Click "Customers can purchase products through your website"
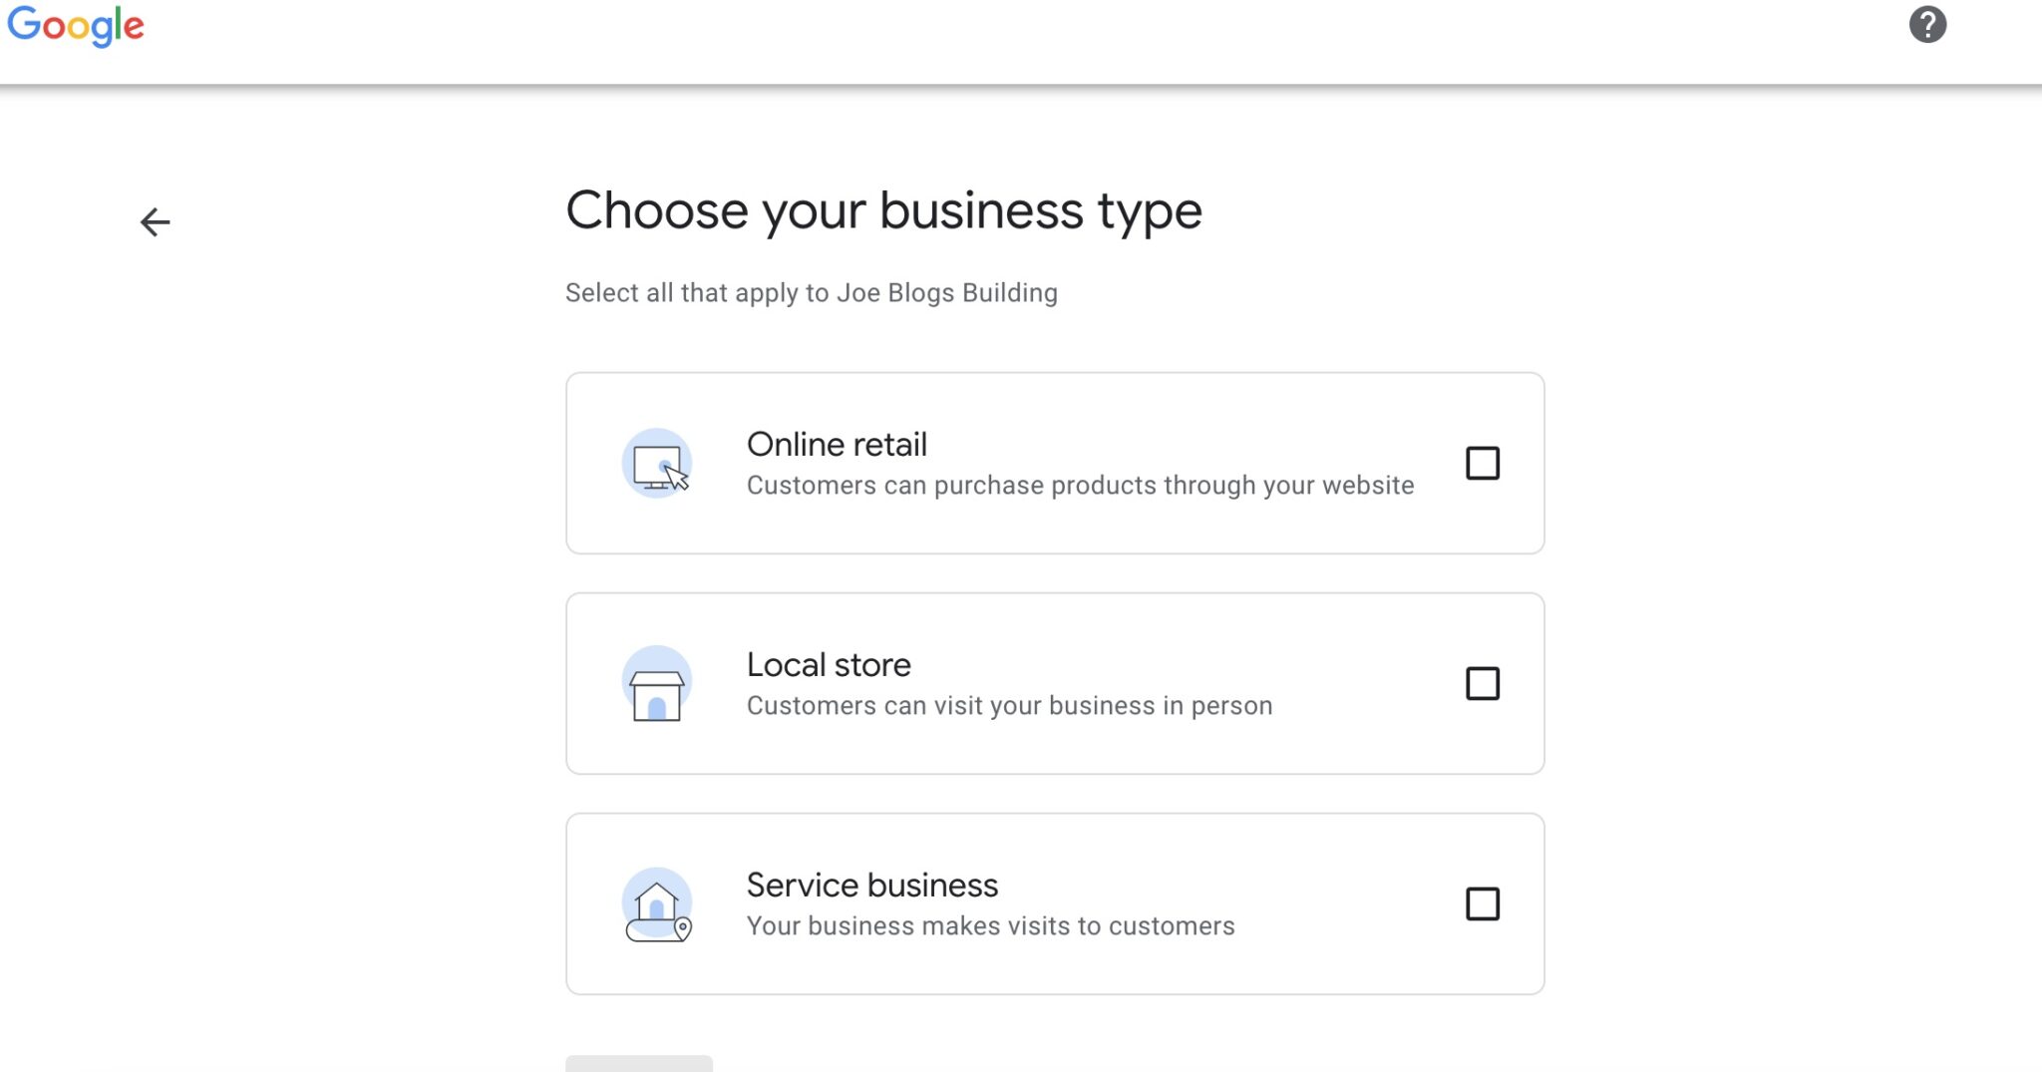The width and height of the screenshot is (2042, 1072). click(x=1080, y=486)
